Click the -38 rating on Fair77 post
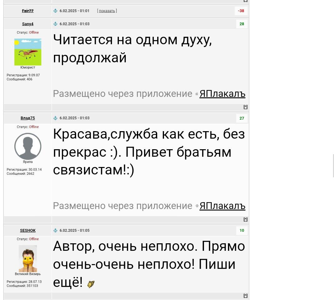Screen dimensions: 334x300 point(241,11)
